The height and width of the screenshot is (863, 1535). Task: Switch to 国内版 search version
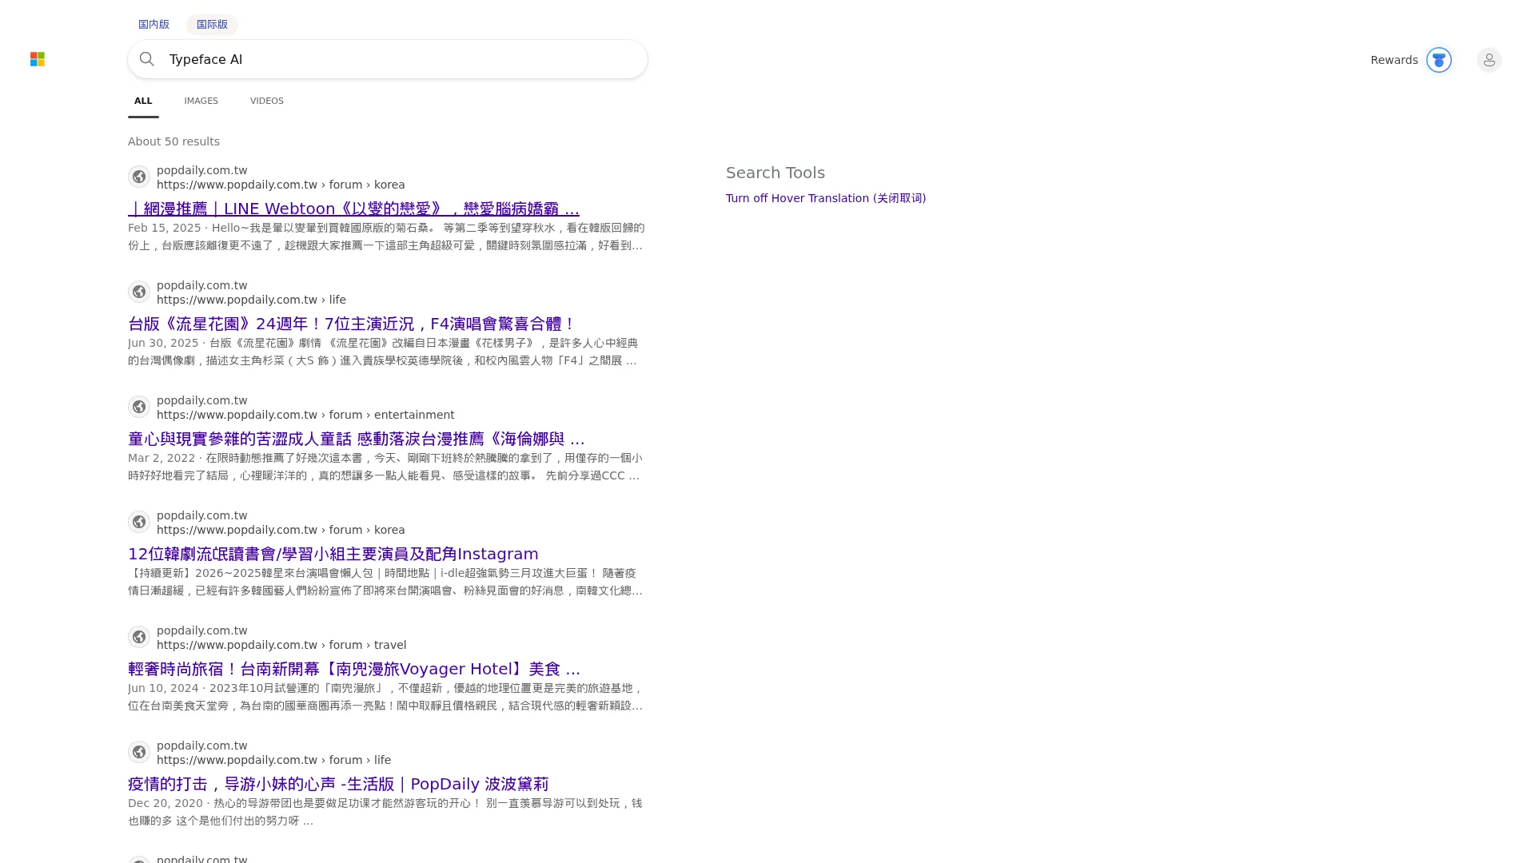[153, 24]
